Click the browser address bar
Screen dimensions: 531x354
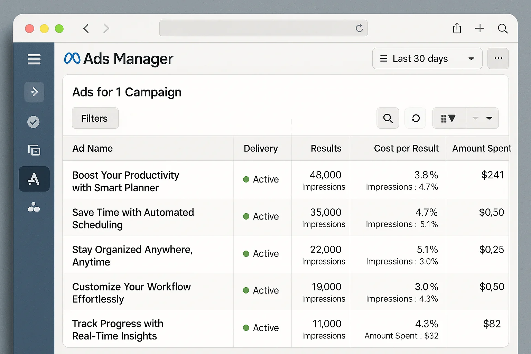[x=256, y=28]
